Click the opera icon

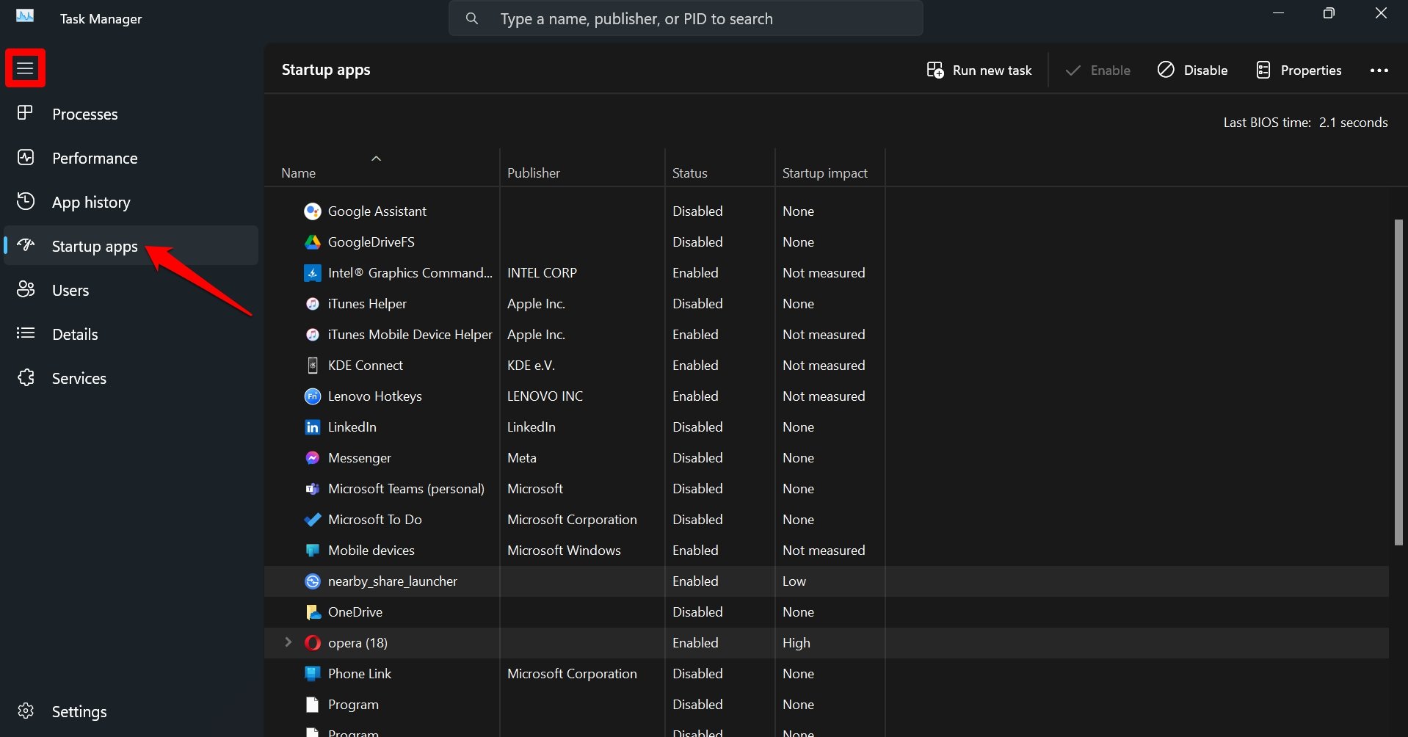click(x=312, y=643)
